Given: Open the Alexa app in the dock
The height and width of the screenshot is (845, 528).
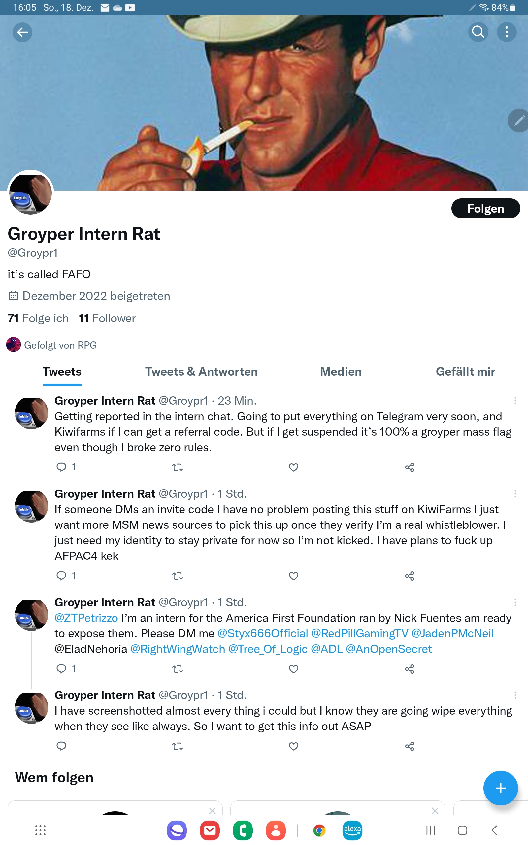Looking at the screenshot, I should [352, 830].
